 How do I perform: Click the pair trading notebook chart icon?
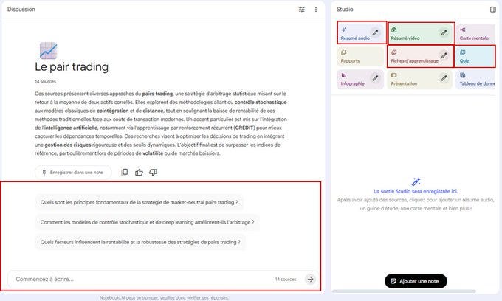(x=48, y=51)
